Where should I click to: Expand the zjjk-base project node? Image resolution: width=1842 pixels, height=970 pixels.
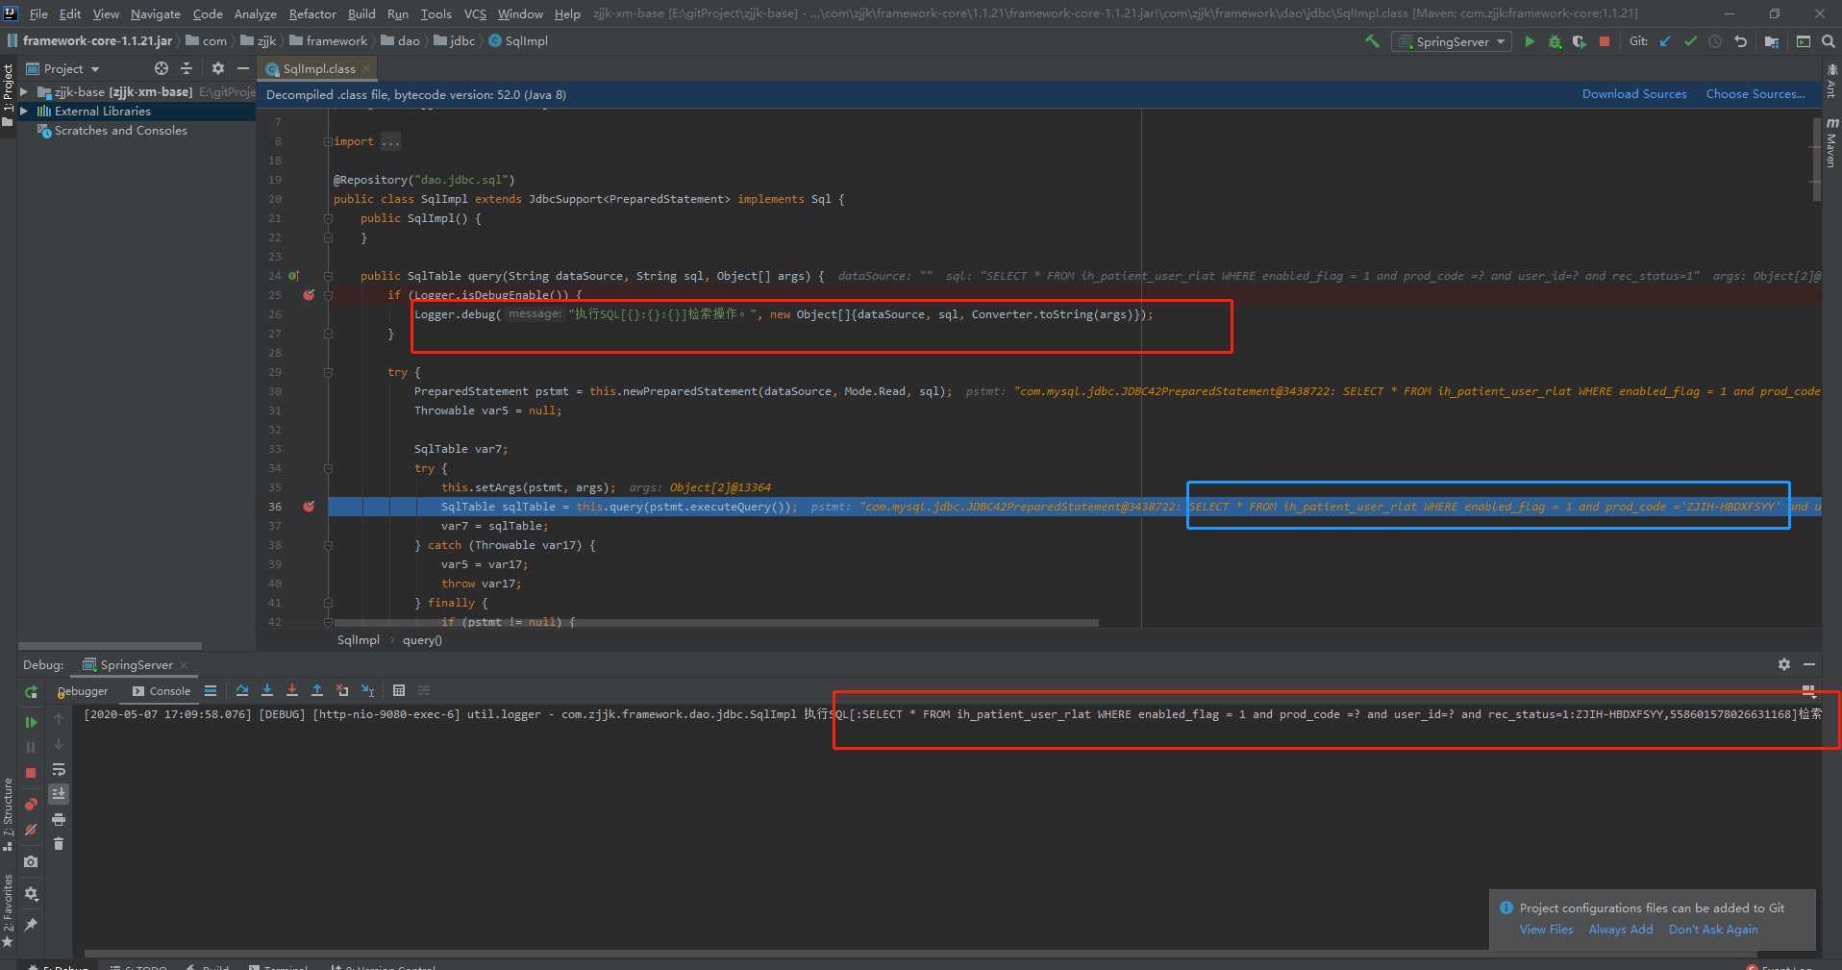(25, 92)
